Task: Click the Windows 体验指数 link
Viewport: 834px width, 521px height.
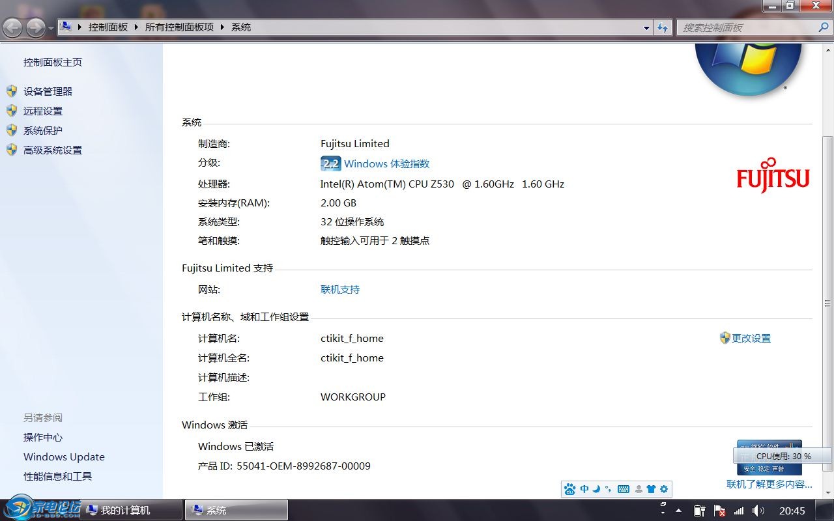Action: (x=386, y=164)
